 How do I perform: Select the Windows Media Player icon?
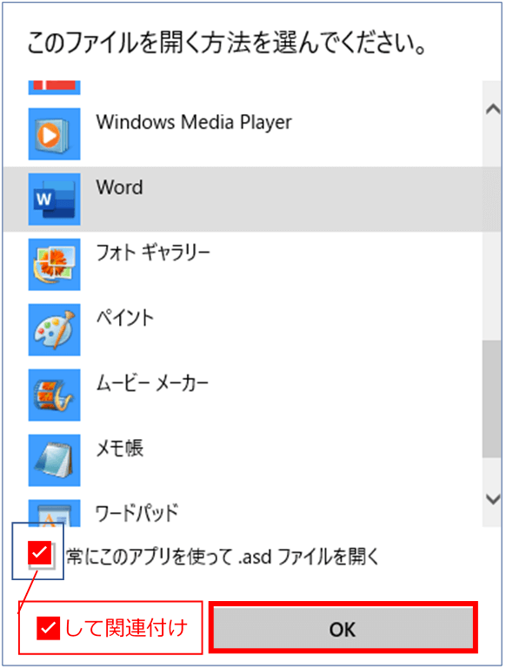click(x=54, y=134)
